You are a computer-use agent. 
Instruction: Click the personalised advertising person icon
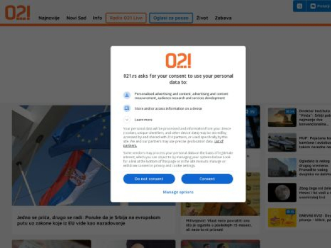[127, 95]
